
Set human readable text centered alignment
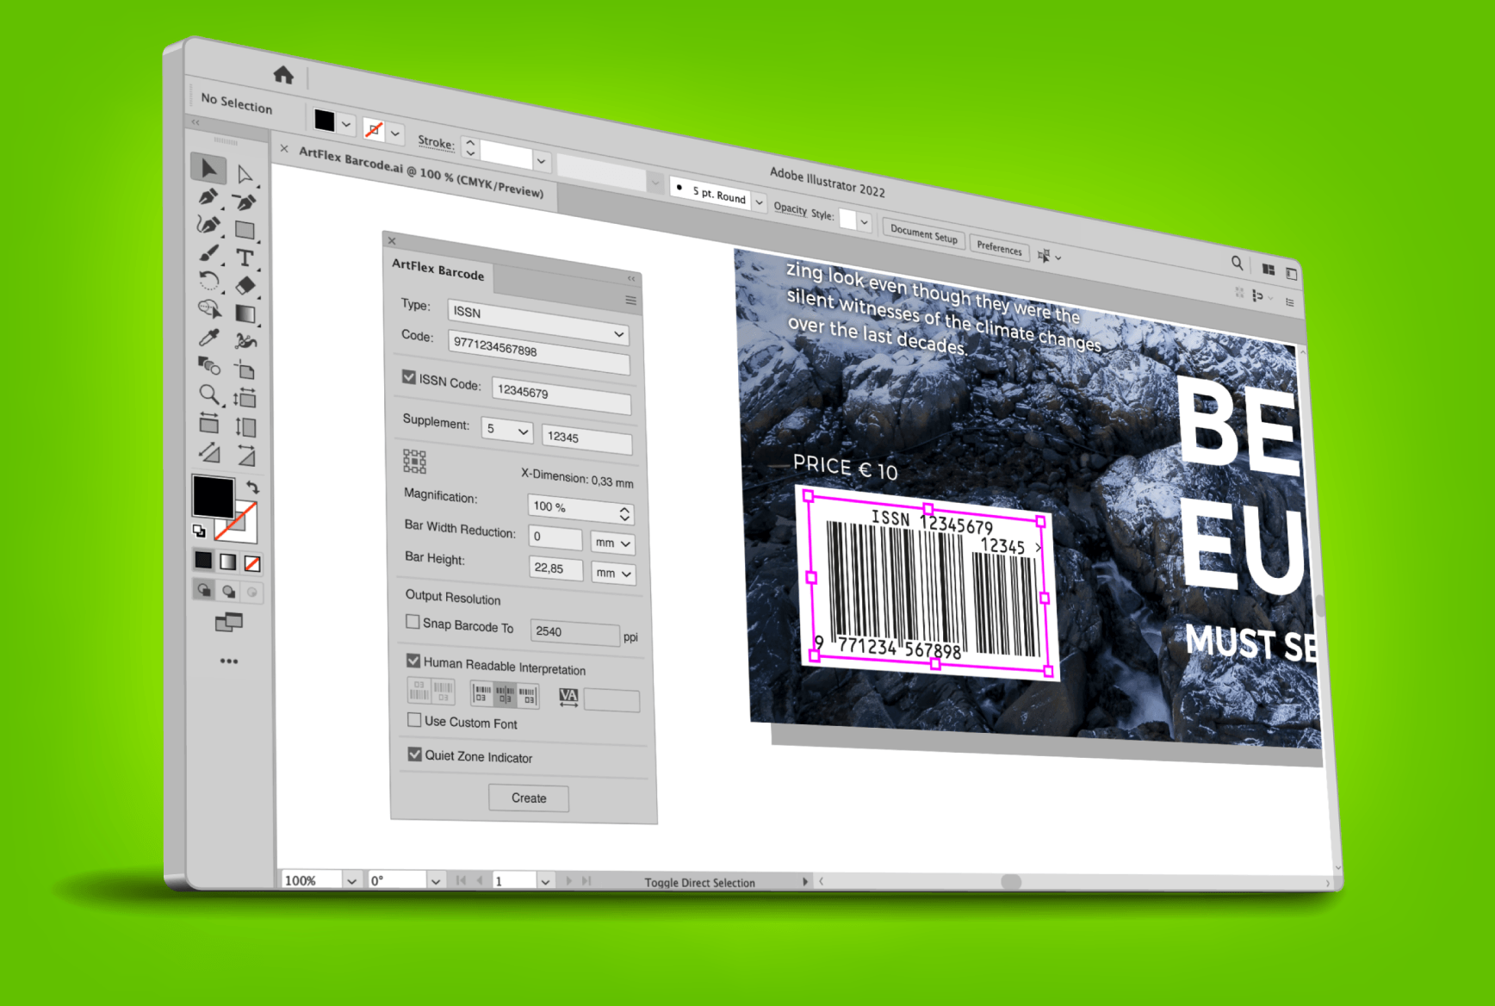(x=506, y=693)
